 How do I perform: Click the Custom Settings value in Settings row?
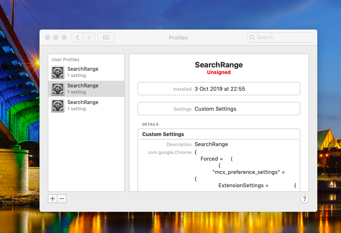tap(215, 109)
